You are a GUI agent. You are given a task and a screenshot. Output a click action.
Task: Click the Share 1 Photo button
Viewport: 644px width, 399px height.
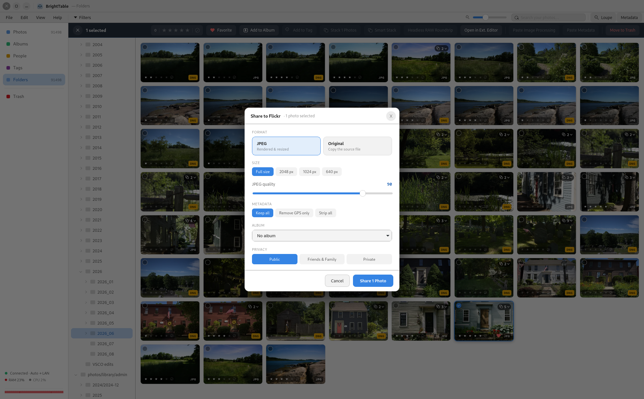pyautogui.click(x=373, y=281)
